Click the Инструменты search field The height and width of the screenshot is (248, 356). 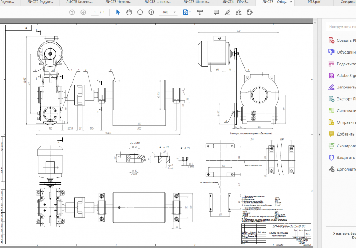click(342, 27)
